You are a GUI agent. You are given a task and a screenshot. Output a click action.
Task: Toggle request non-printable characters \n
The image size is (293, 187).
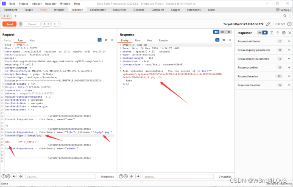click(106, 40)
